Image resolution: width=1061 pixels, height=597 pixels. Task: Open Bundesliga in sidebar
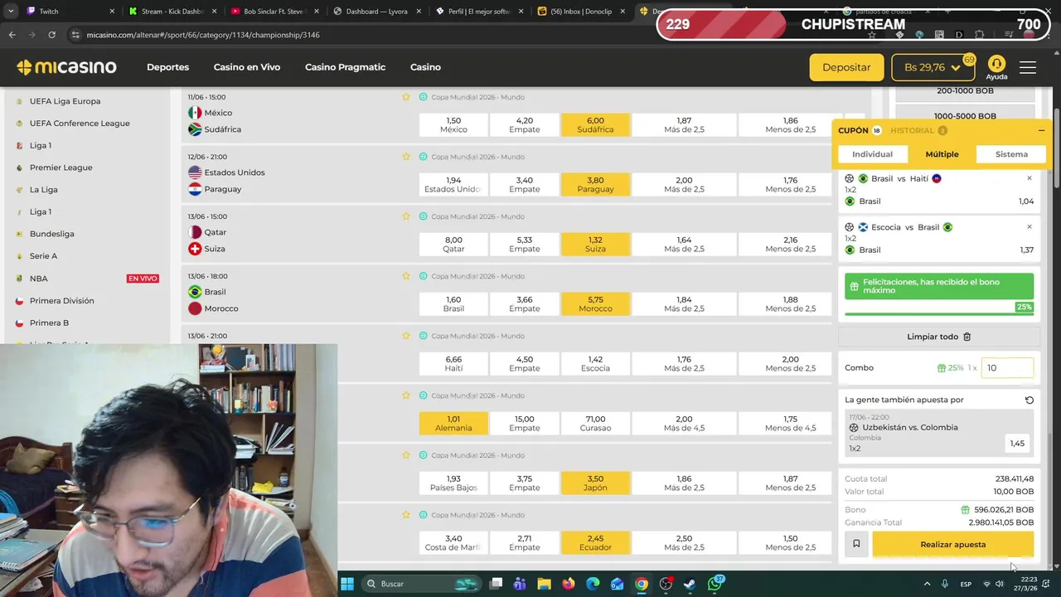pos(51,234)
